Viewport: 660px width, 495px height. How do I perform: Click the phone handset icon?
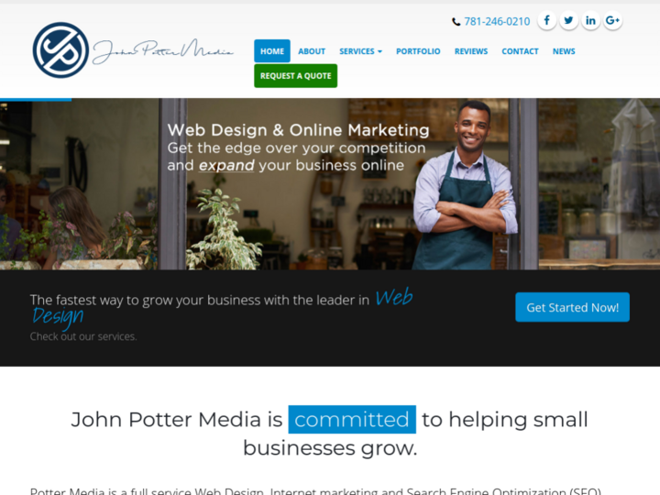[456, 22]
